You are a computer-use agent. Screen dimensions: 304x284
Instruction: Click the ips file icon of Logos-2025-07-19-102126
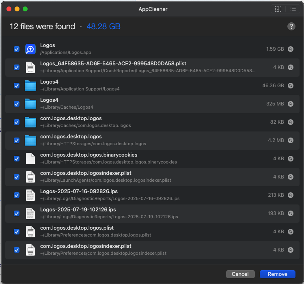tap(30, 213)
